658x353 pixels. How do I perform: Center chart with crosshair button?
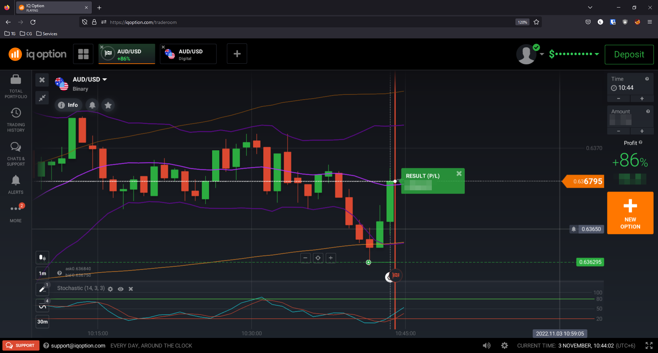click(318, 258)
